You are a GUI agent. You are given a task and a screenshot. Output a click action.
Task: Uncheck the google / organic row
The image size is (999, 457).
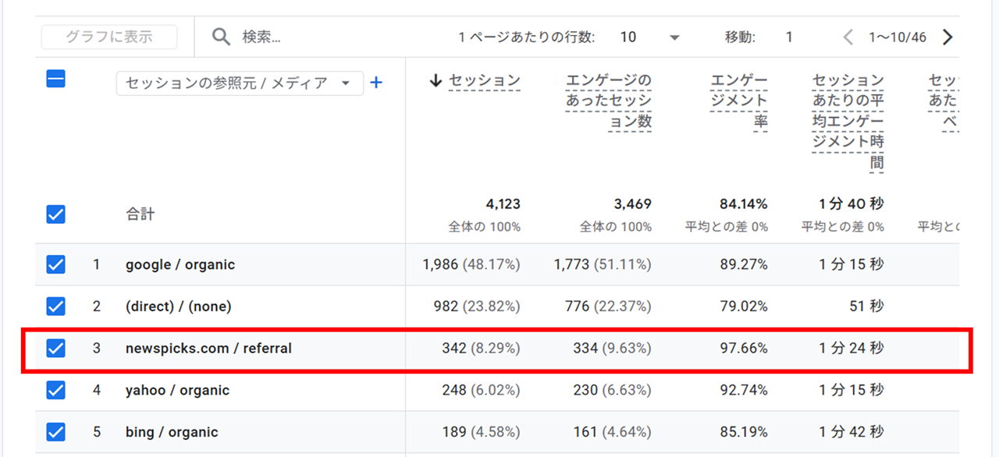55,265
